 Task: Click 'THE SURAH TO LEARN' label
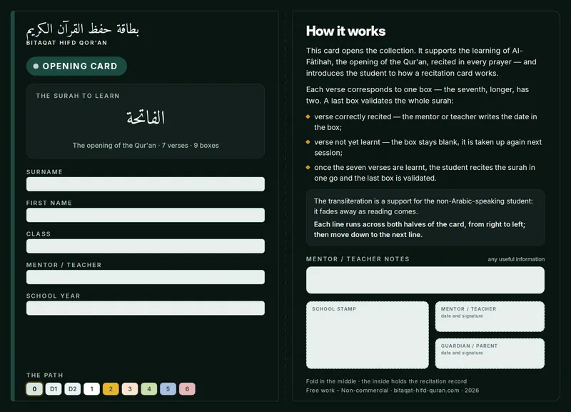coord(78,96)
